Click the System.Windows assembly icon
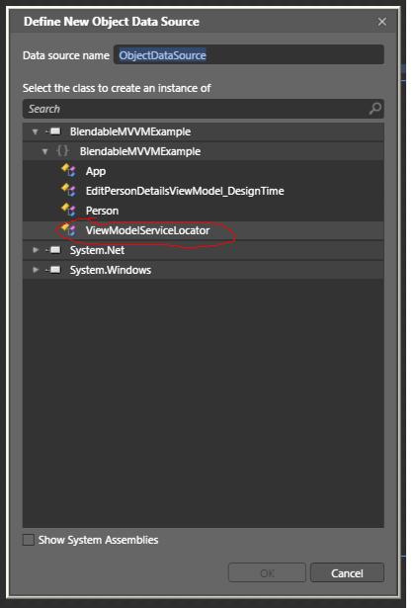The width and height of the screenshot is (417, 608). [x=54, y=270]
